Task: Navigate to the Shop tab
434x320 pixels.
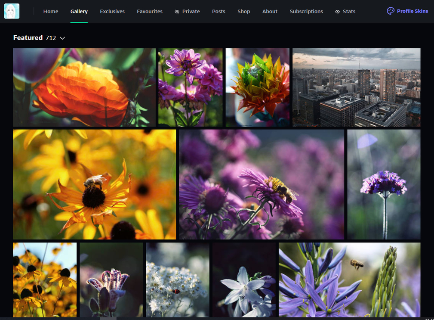Action: pos(243,11)
